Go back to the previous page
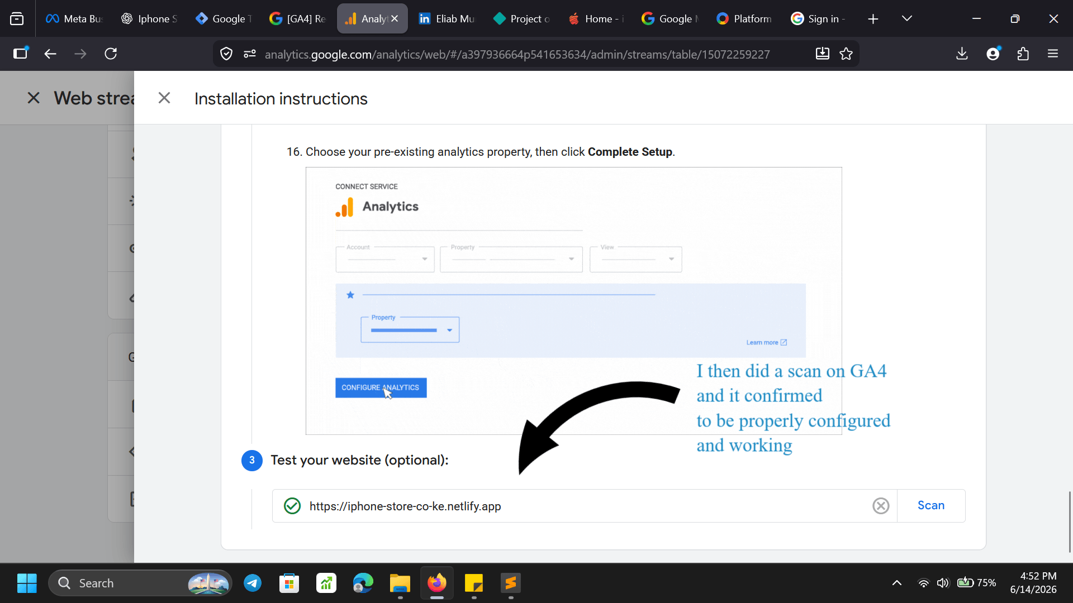 (x=50, y=54)
